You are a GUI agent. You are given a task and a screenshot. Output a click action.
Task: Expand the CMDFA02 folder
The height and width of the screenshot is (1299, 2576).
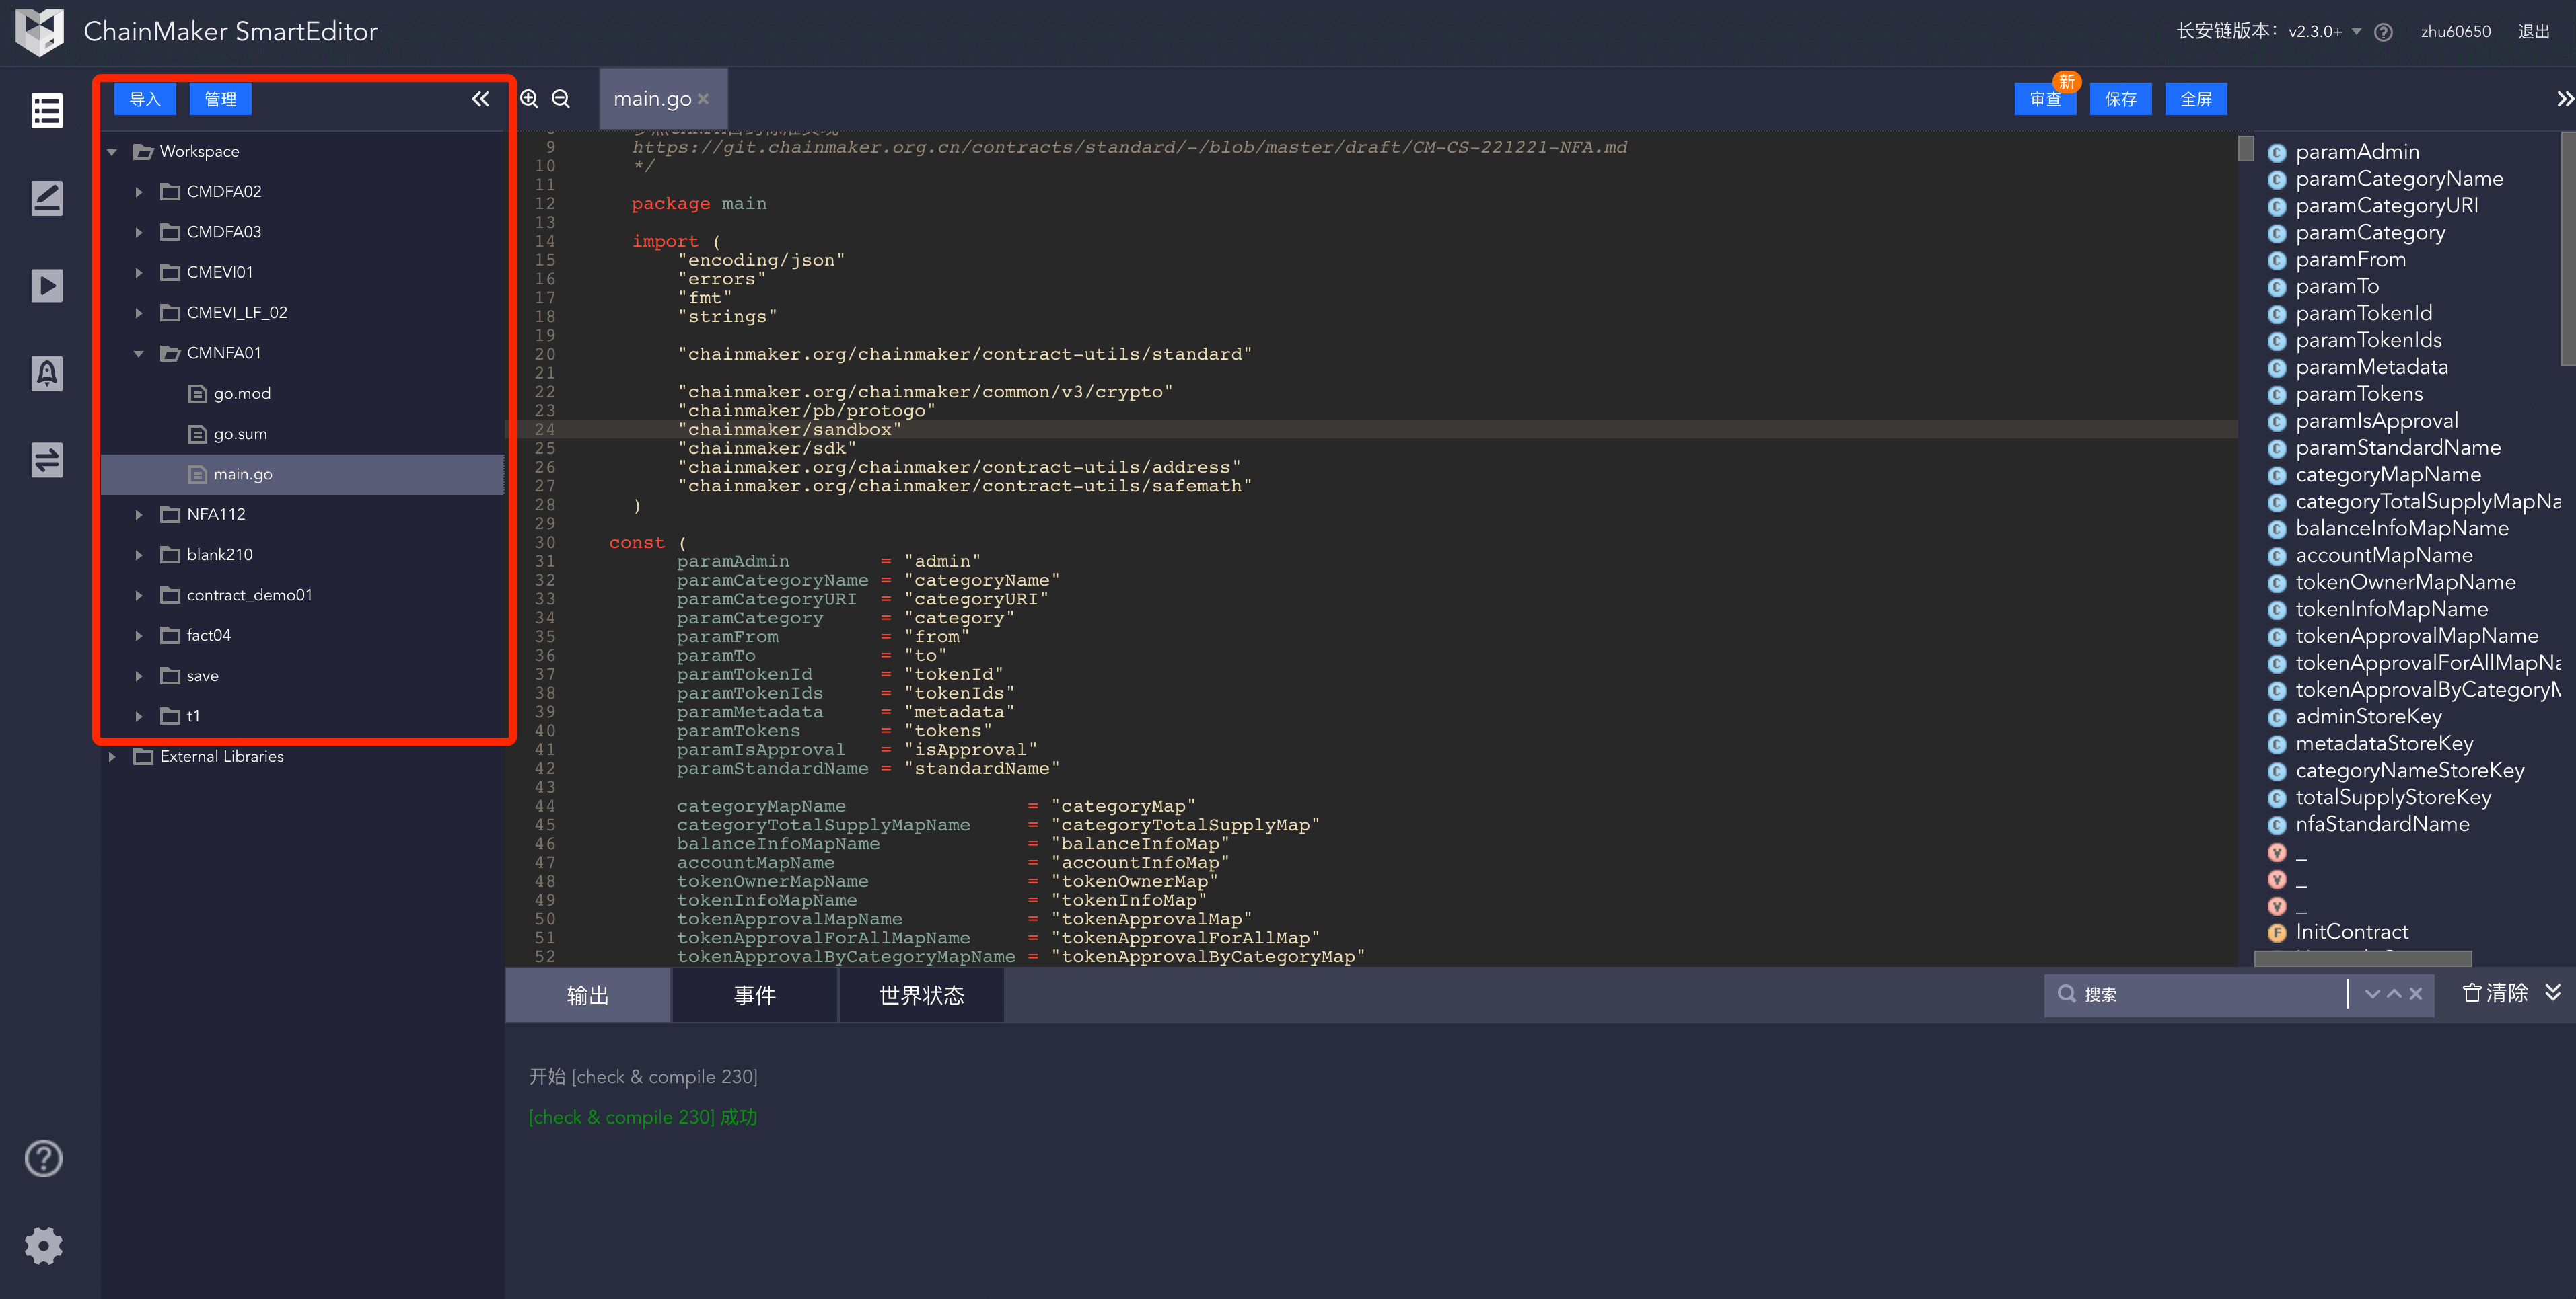point(139,192)
